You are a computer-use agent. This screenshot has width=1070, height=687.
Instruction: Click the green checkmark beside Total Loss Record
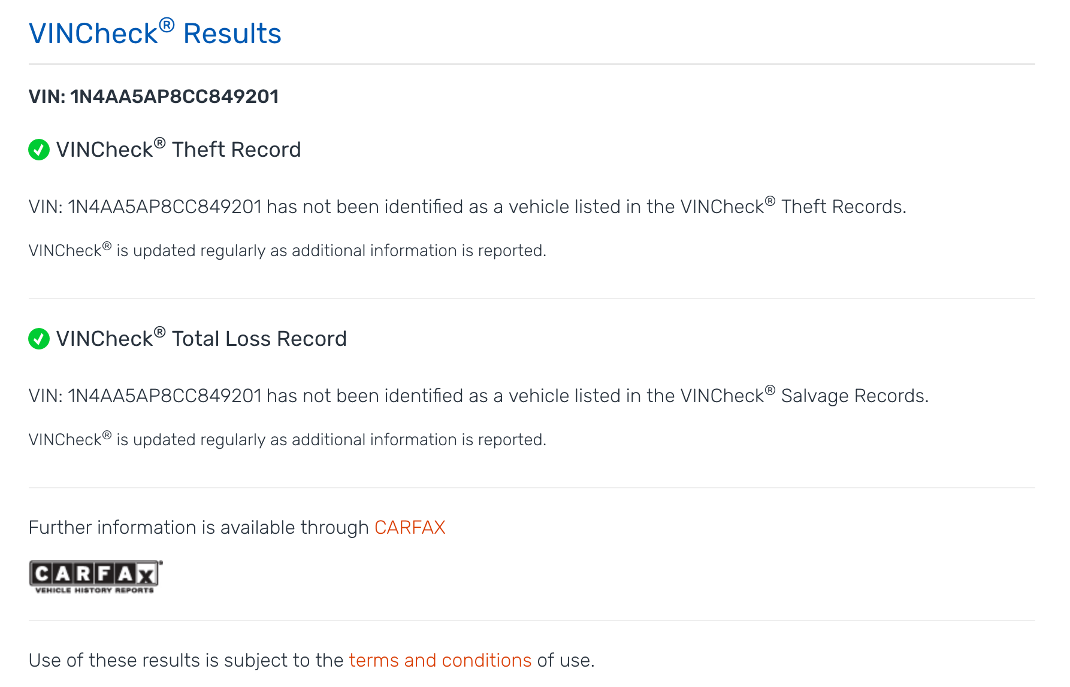38,339
